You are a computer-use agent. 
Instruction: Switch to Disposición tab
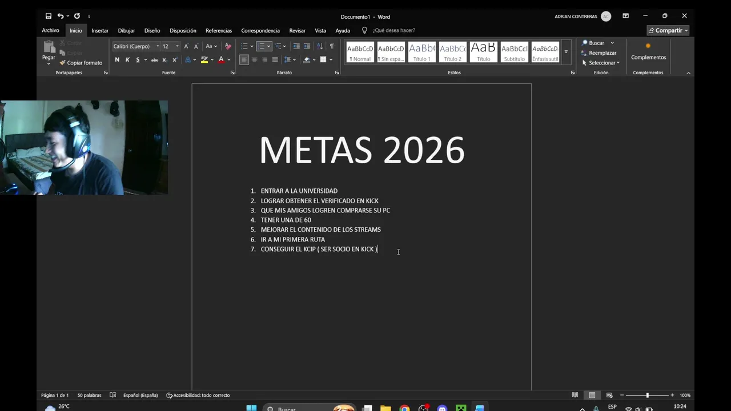click(183, 30)
